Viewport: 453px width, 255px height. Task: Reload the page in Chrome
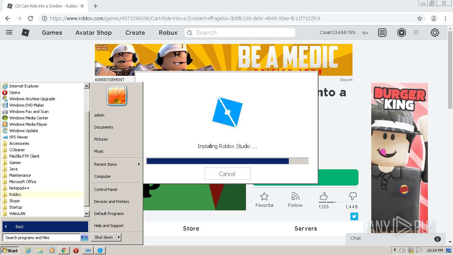tap(30, 18)
